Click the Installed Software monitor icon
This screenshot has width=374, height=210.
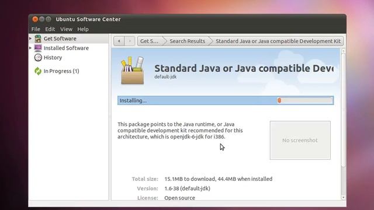click(38, 48)
